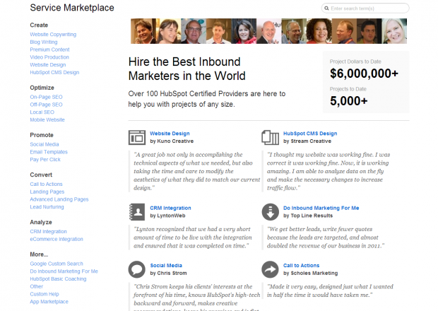Go to the App Marketplace link
438x311 pixels.
click(49, 302)
